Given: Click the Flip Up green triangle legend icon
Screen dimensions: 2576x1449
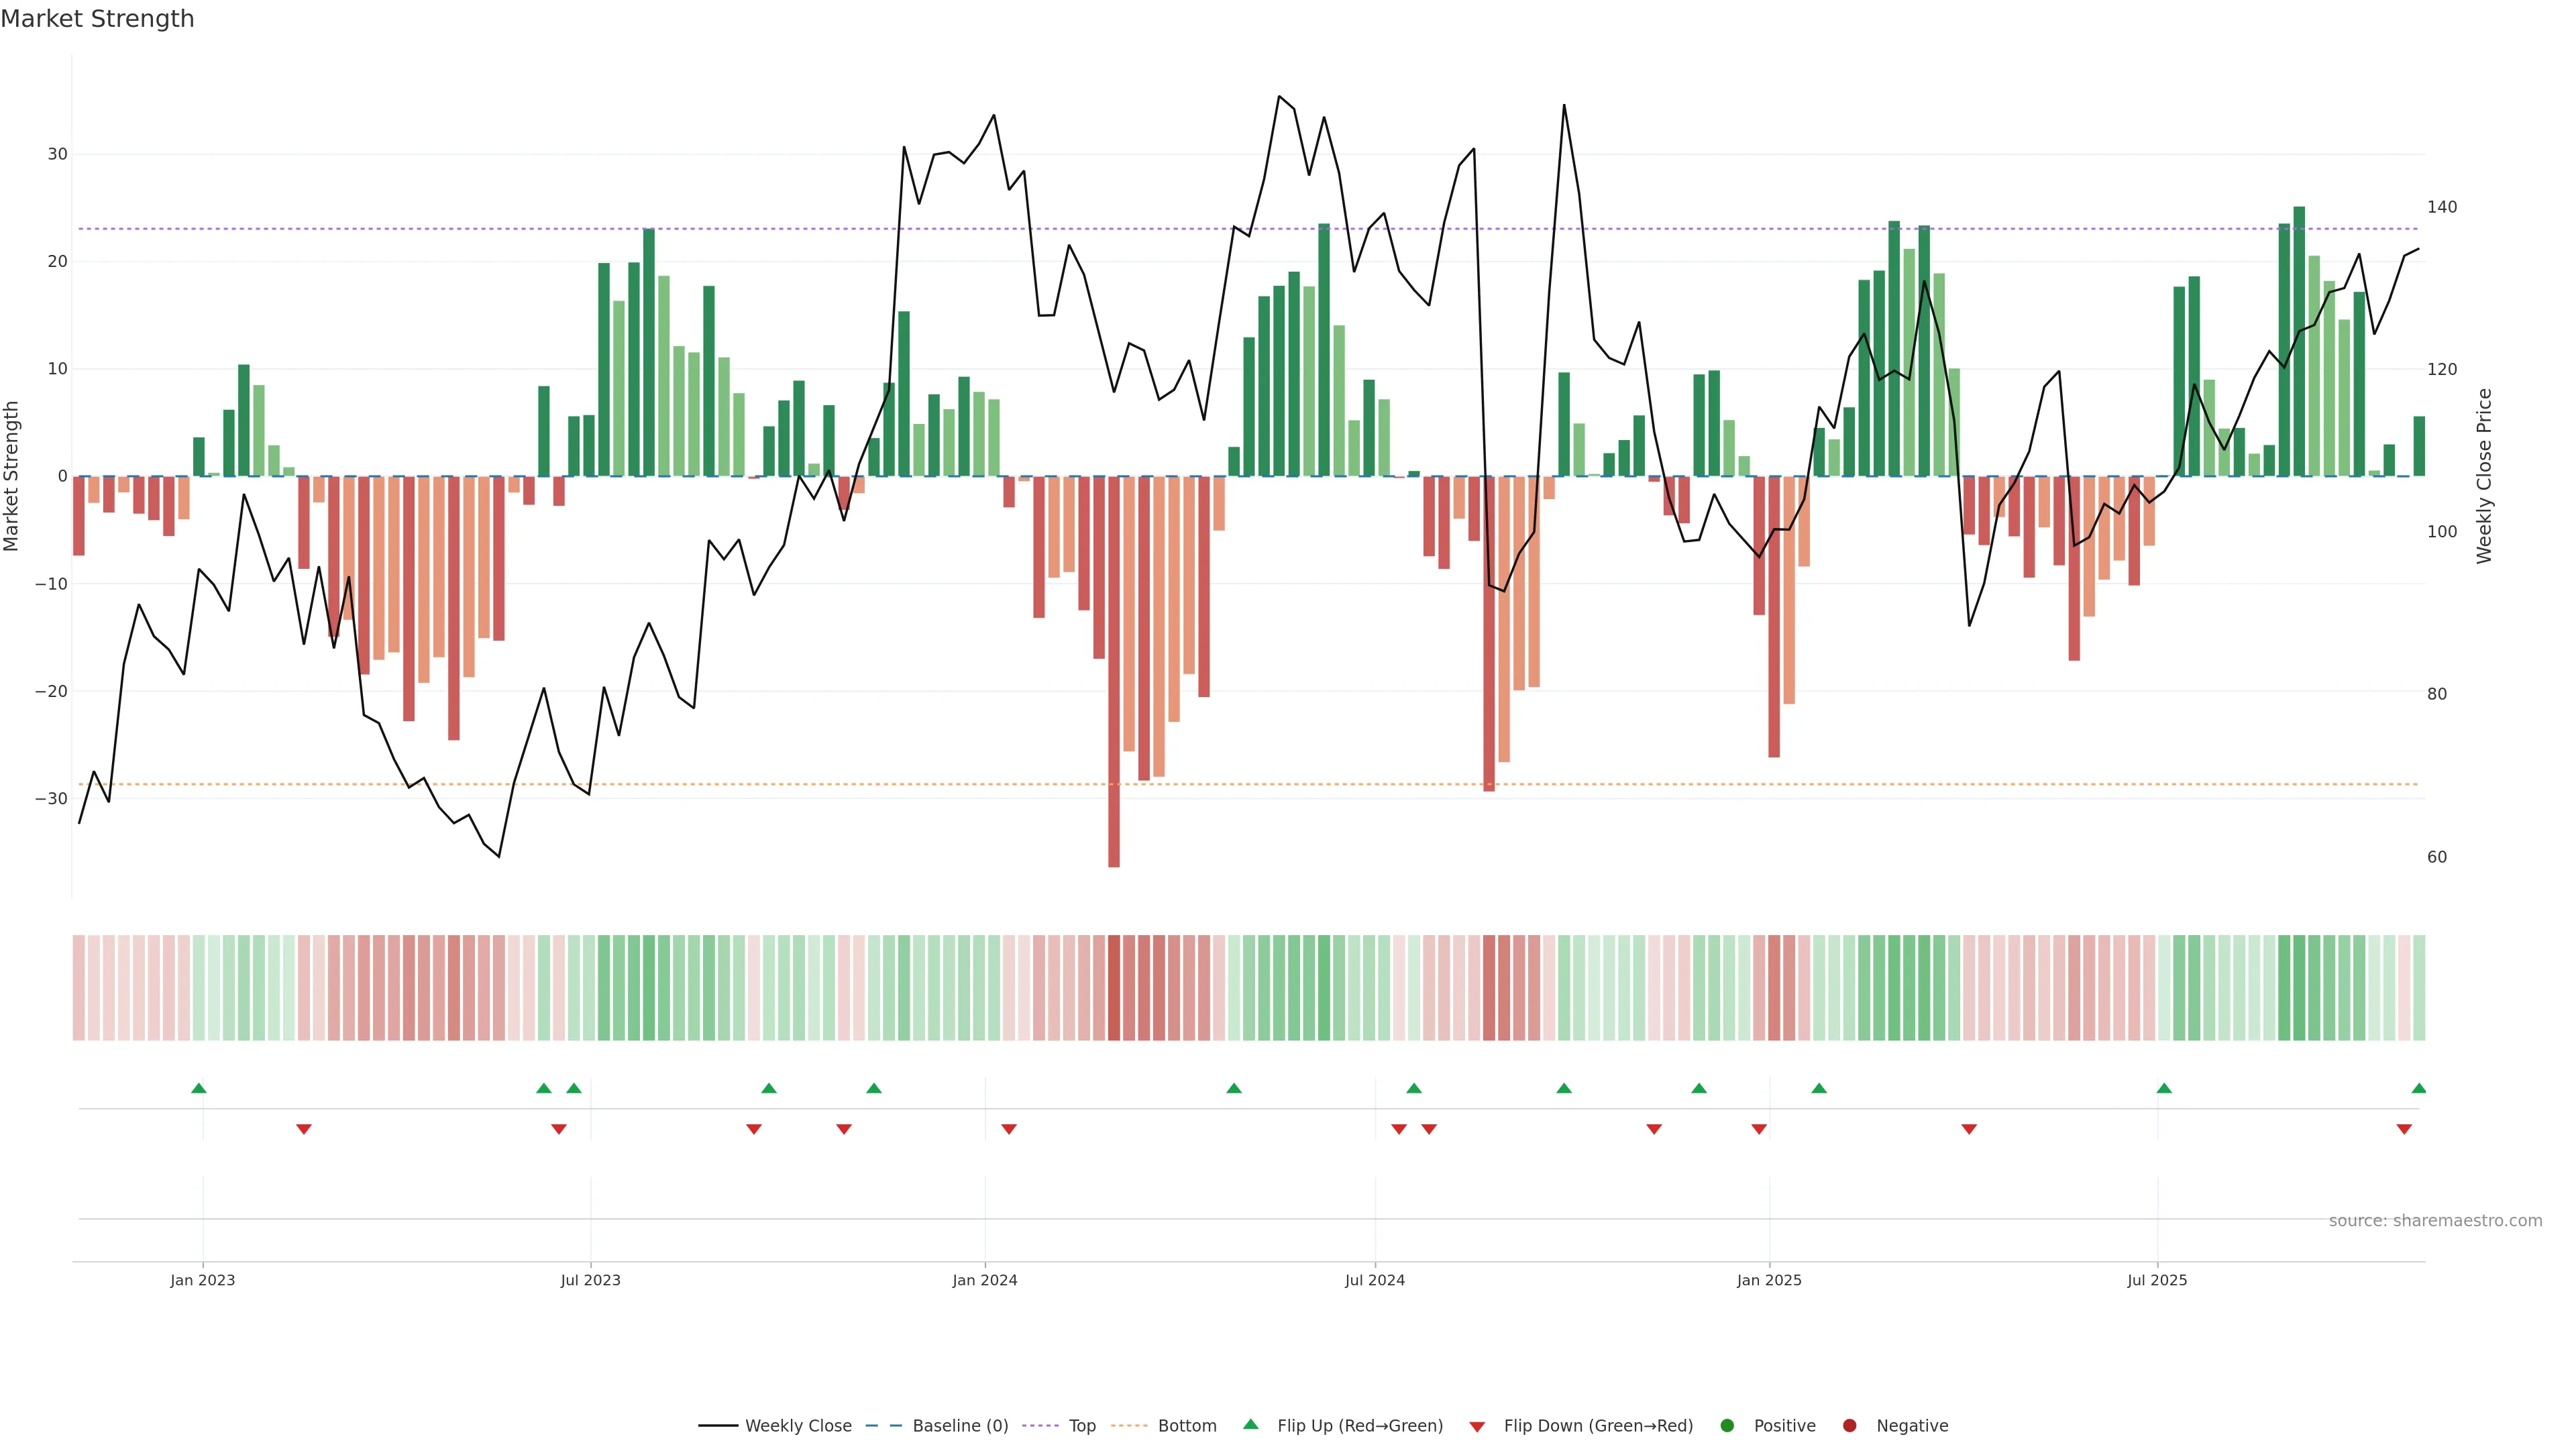Looking at the screenshot, I should pos(1250,1425).
